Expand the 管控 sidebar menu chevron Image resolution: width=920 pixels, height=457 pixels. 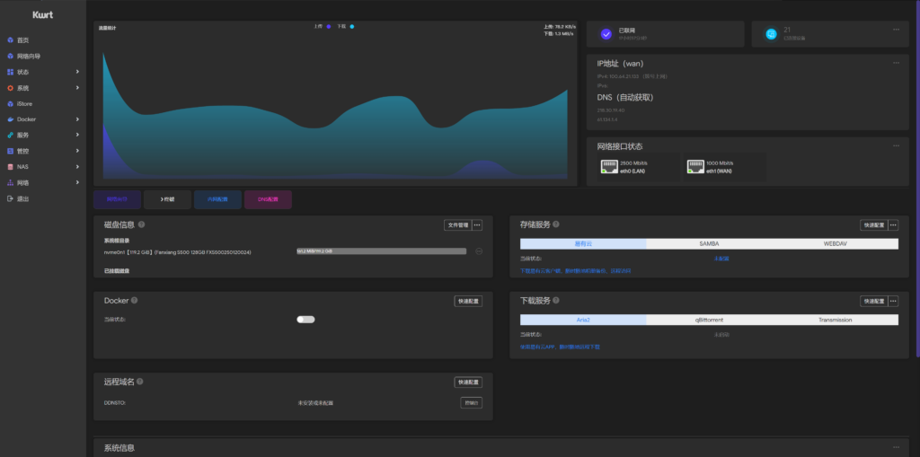click(77, 150)
